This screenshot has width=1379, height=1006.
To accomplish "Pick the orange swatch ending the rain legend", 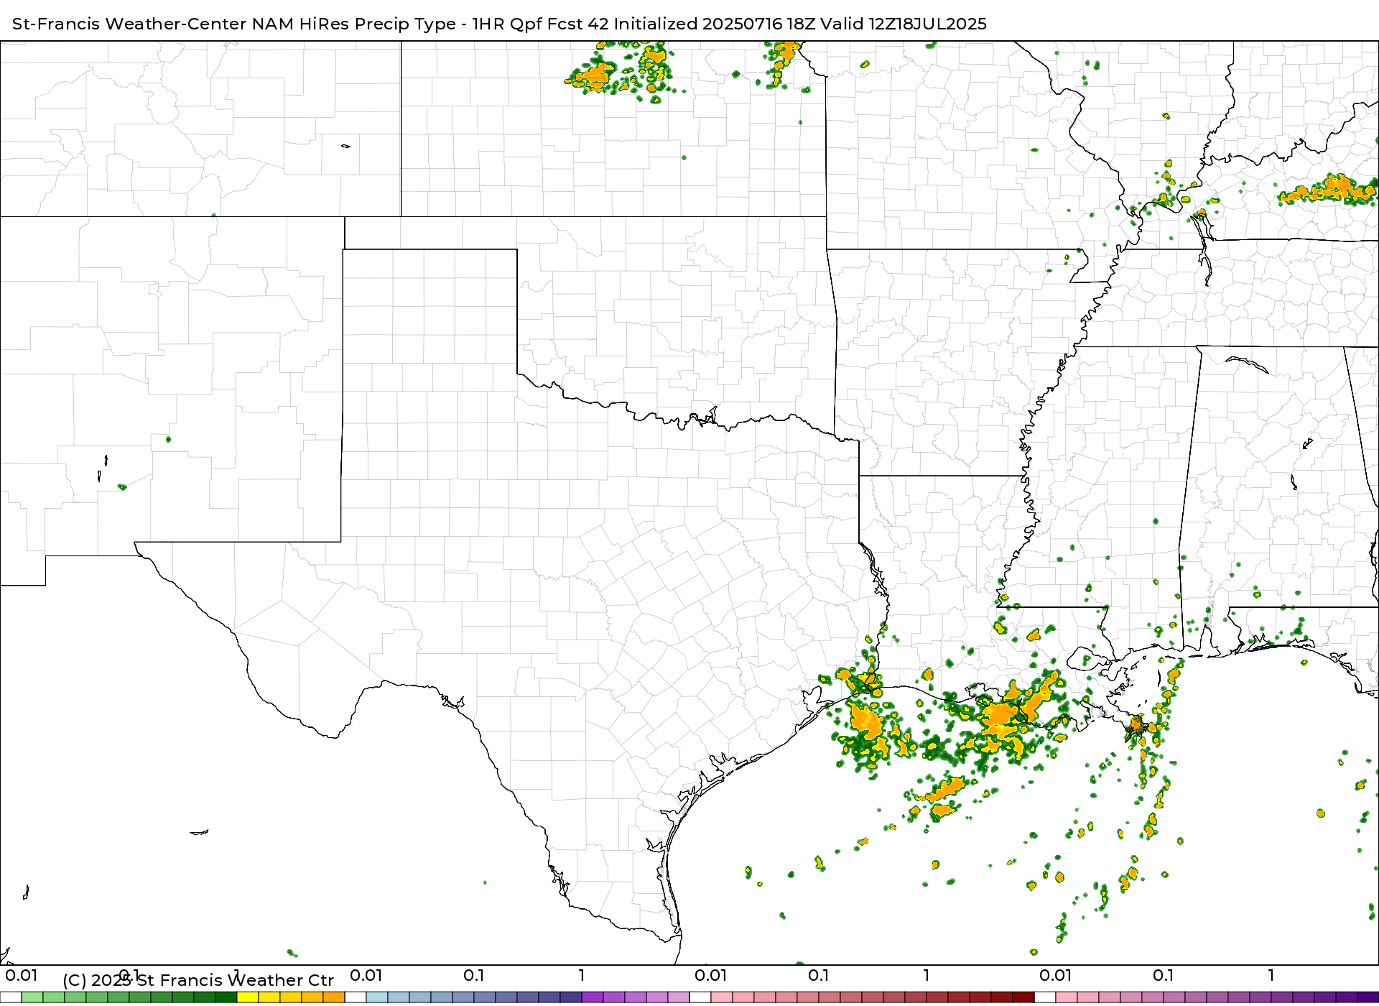I will (334, 997).
